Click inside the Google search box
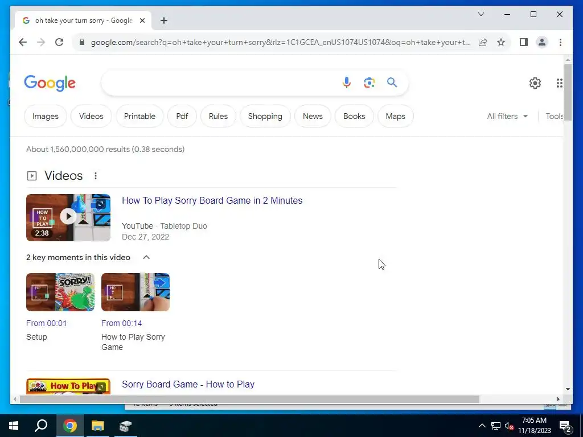This screenshot has width=583, height=437. coord(219,83)
